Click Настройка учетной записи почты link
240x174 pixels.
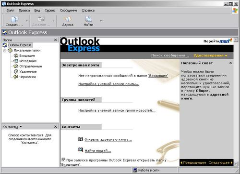coord(109,84)
